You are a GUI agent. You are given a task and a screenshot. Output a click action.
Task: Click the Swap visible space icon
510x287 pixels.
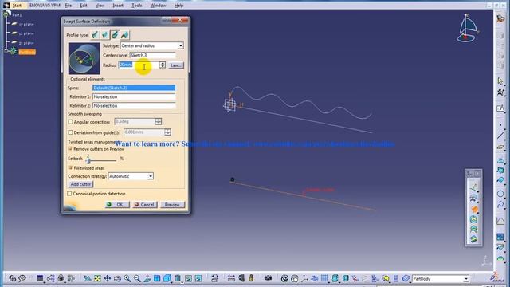click(x=198, y=278)
